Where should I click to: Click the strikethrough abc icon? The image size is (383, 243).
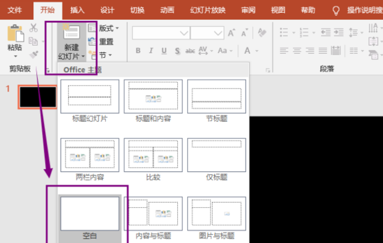(190, 51)
